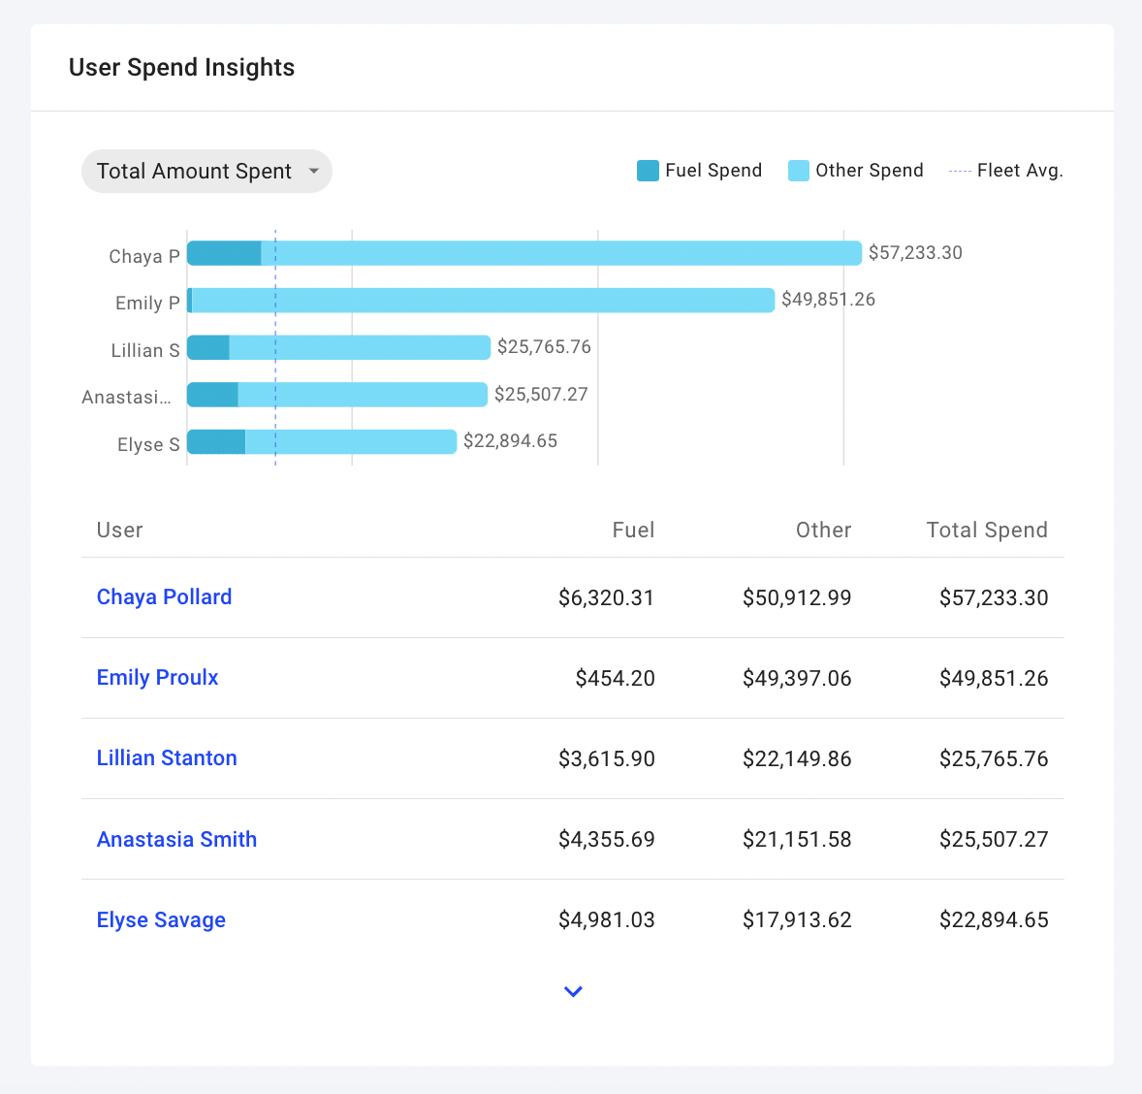The height and width of the screenshot is (1094, 1142).
Task: Open the Total Amount Spent dropdown
Action: pos(206,172)
